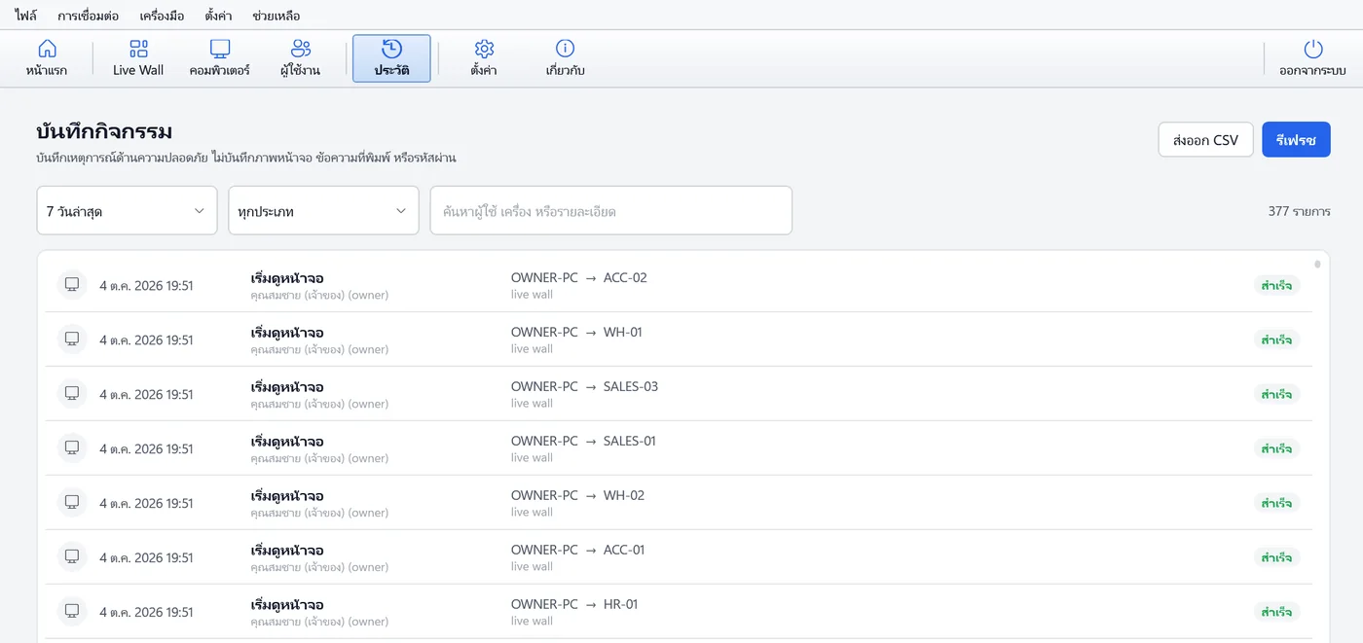
Task: Open the ช่วยเหลือ menu
Action: (x=276, y=16)
